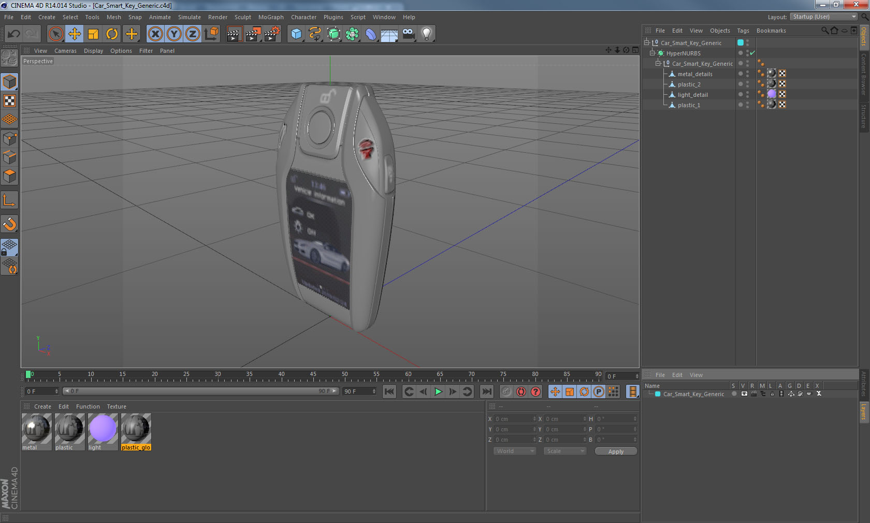Render the active view
870x523 pixels.
point(234,34)
